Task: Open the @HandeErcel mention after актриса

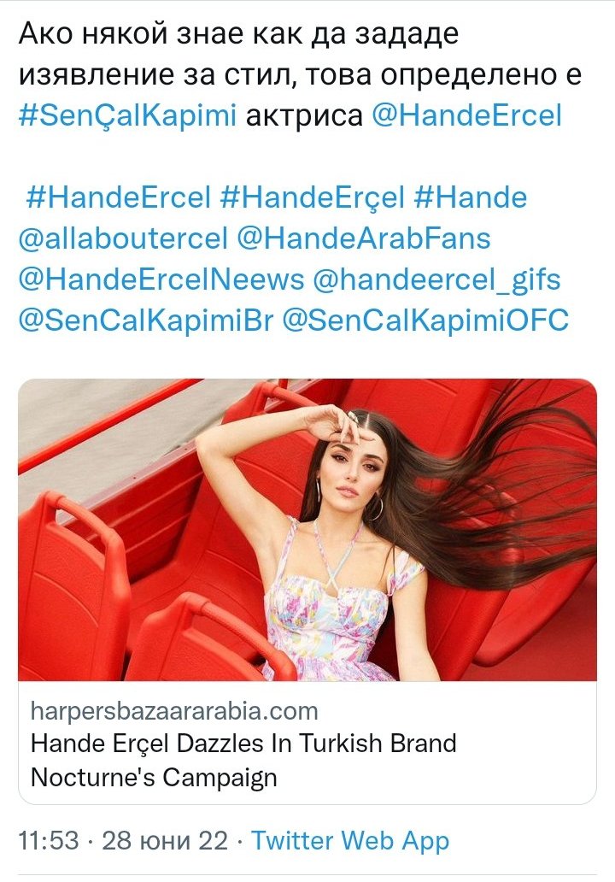Action: [466, 116]
